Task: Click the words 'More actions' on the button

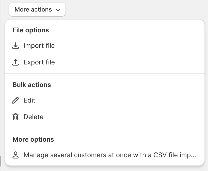Action: coord(33,10)
